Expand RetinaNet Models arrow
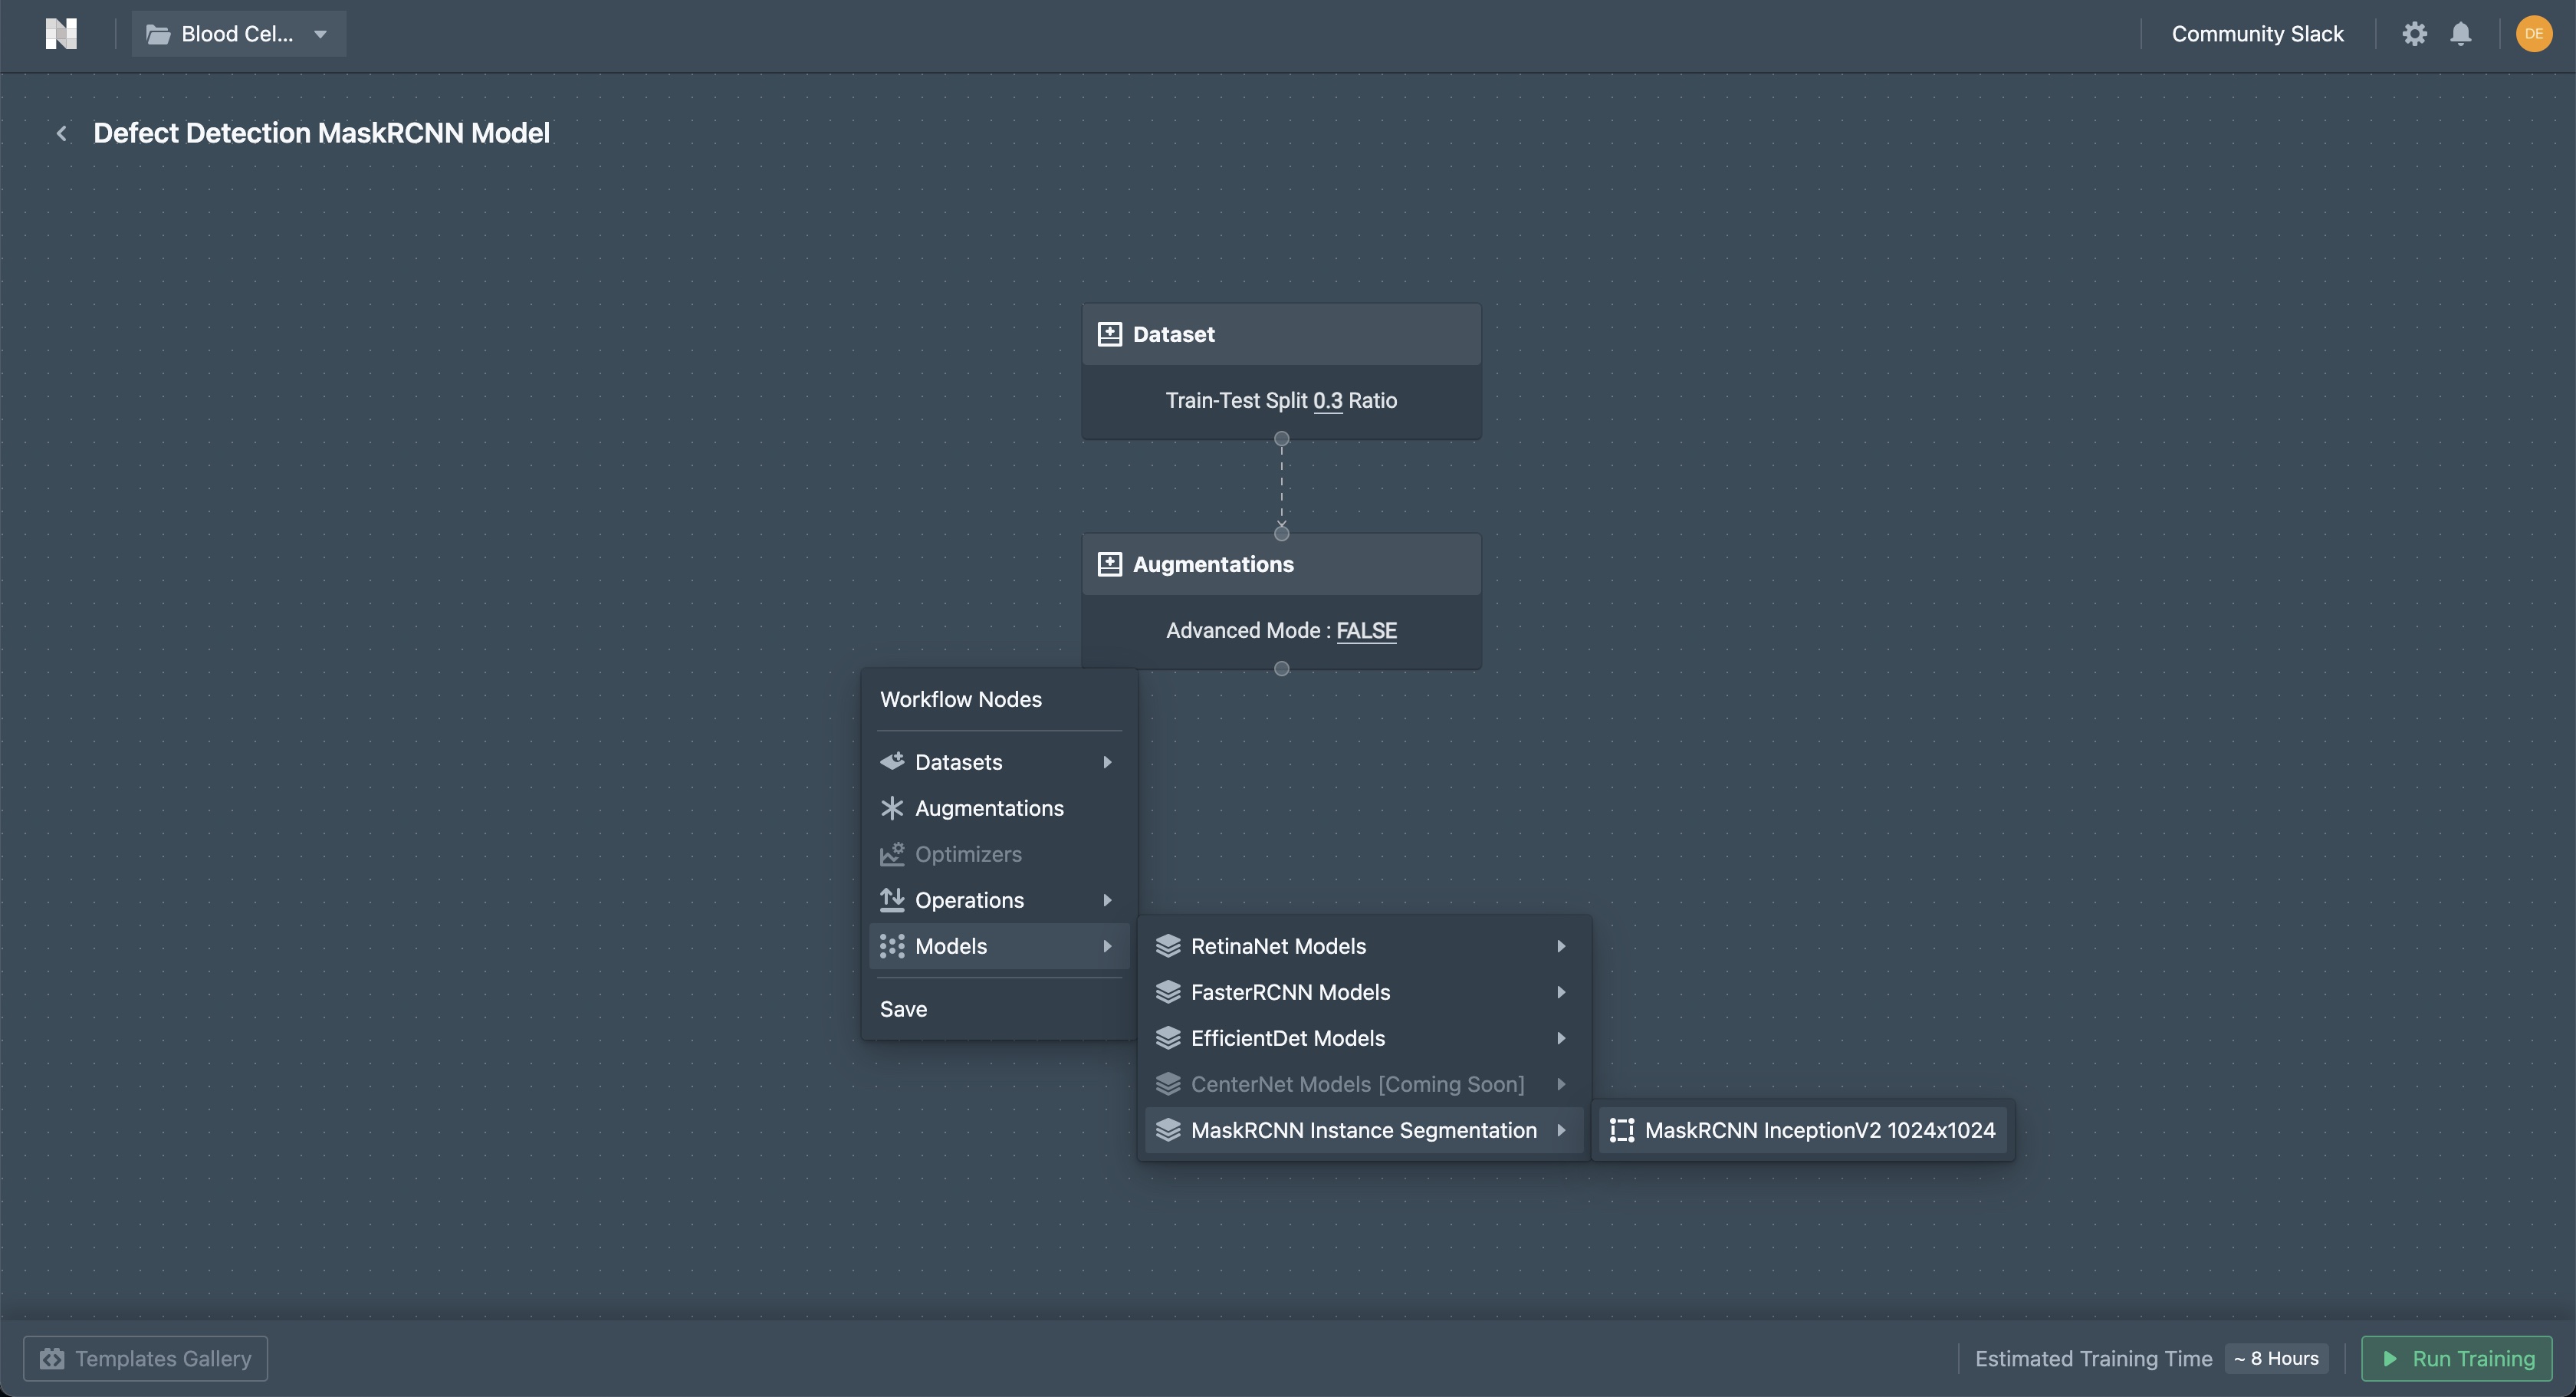 1561,946
